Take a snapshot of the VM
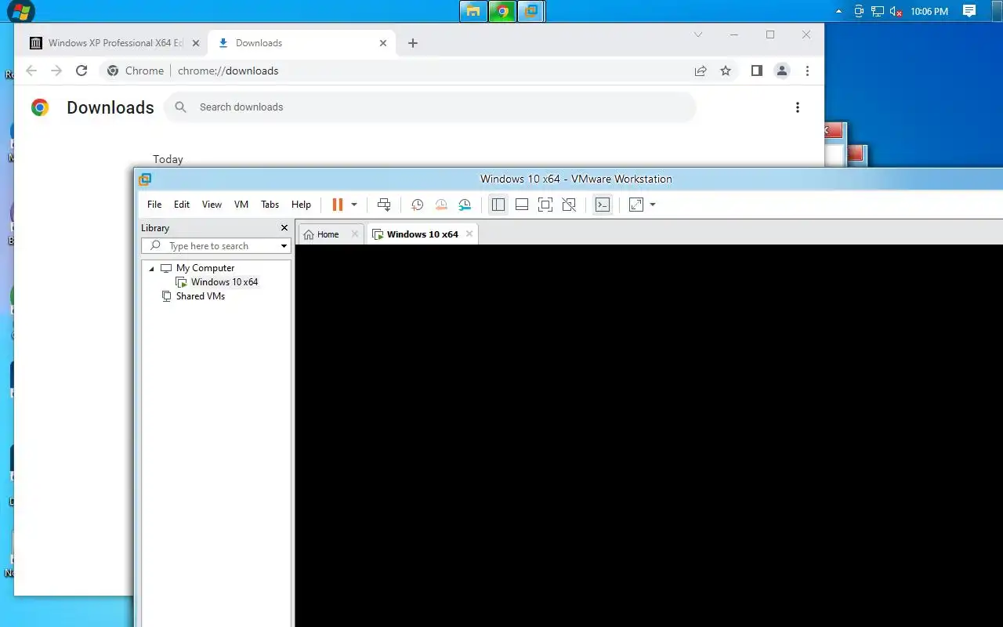Image resolution: width=1003 pixels, height=627 pixels. pos(418,205)
